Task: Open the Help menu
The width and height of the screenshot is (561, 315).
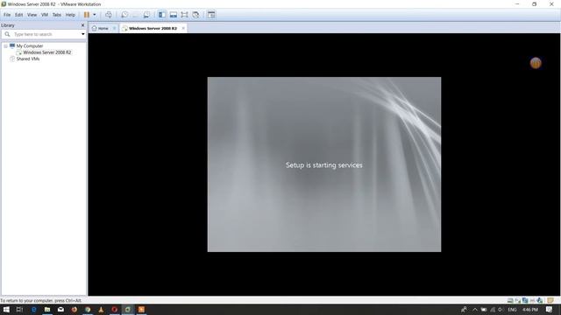Action: [x=70, y=15]
